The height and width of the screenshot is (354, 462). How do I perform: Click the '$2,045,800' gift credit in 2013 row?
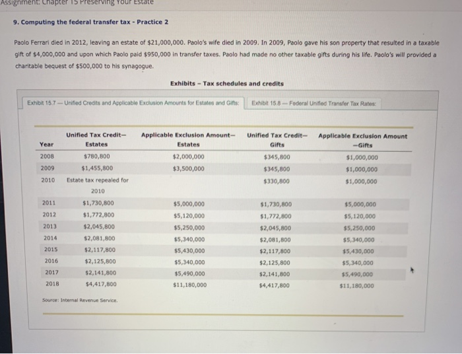coord(275,228)
